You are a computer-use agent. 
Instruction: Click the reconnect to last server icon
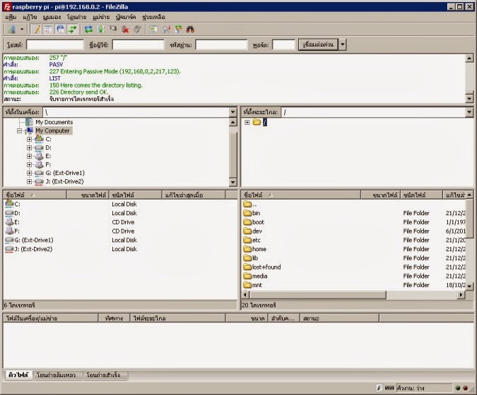(x=137, y=29)
